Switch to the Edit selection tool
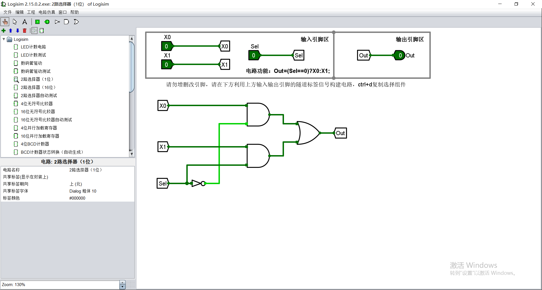 click(15, 22)
